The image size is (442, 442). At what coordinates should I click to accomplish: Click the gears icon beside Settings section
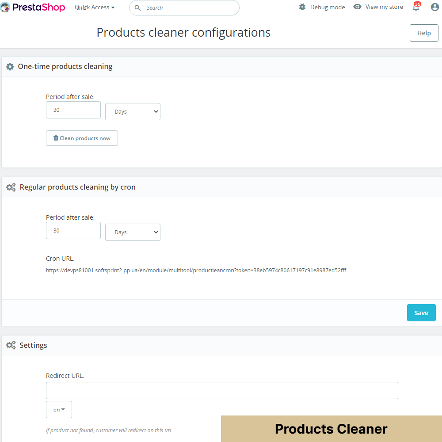click(11, 345)
